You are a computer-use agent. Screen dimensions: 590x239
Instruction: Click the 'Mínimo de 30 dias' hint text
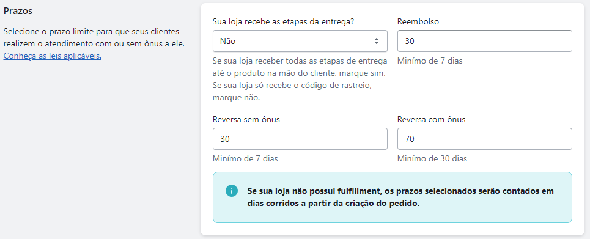432,159
